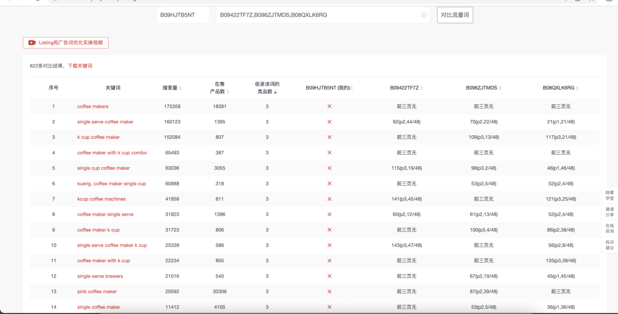Click products count 30306
618x314 pixels.
[220, 292]
